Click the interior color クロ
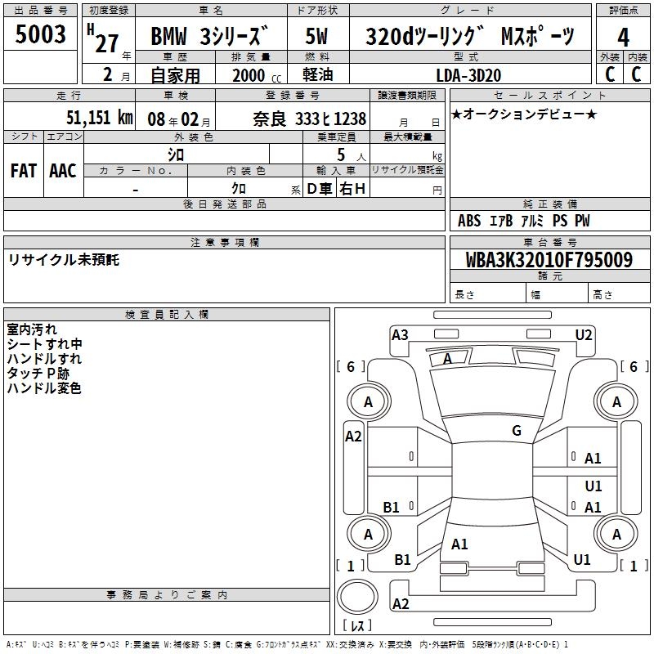 click(x=239, y=189)
